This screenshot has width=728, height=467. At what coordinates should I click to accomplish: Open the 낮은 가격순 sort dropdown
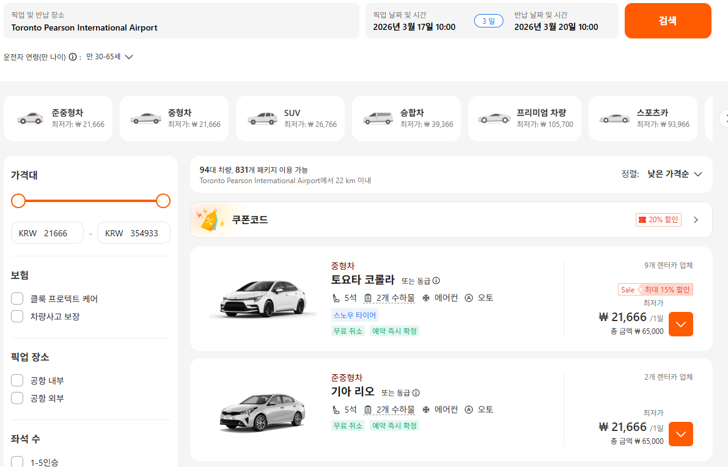click(x=675, y=174)
